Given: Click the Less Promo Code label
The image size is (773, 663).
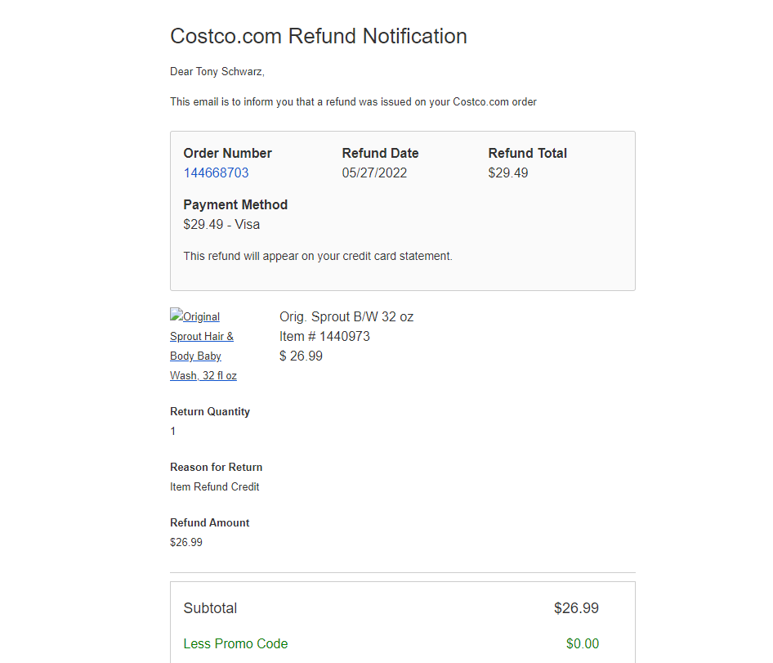Looking at the screenshot, I should click(235, 643).
